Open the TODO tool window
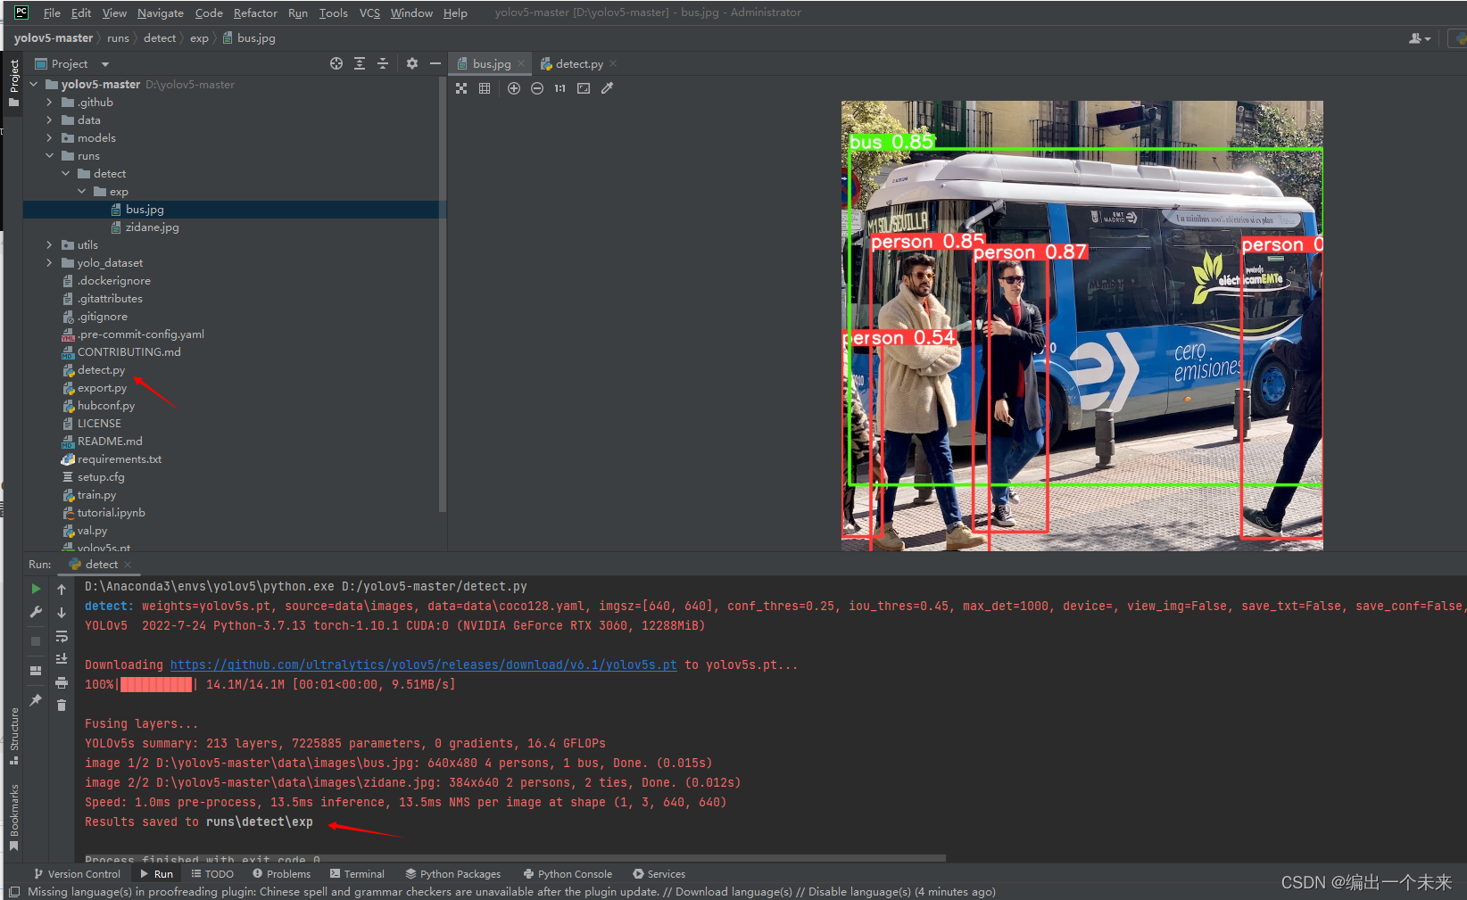 212,874
